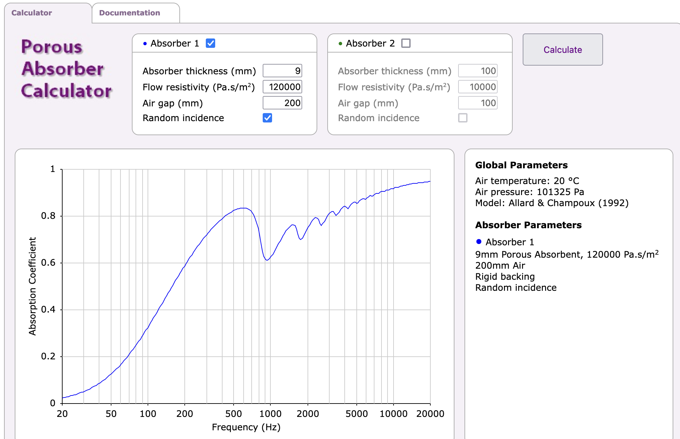Image resolution: width=680 pixels, height=439 pixels.
Task: Click the Frequency (Hz) axis label
Action: pos(246,427)
